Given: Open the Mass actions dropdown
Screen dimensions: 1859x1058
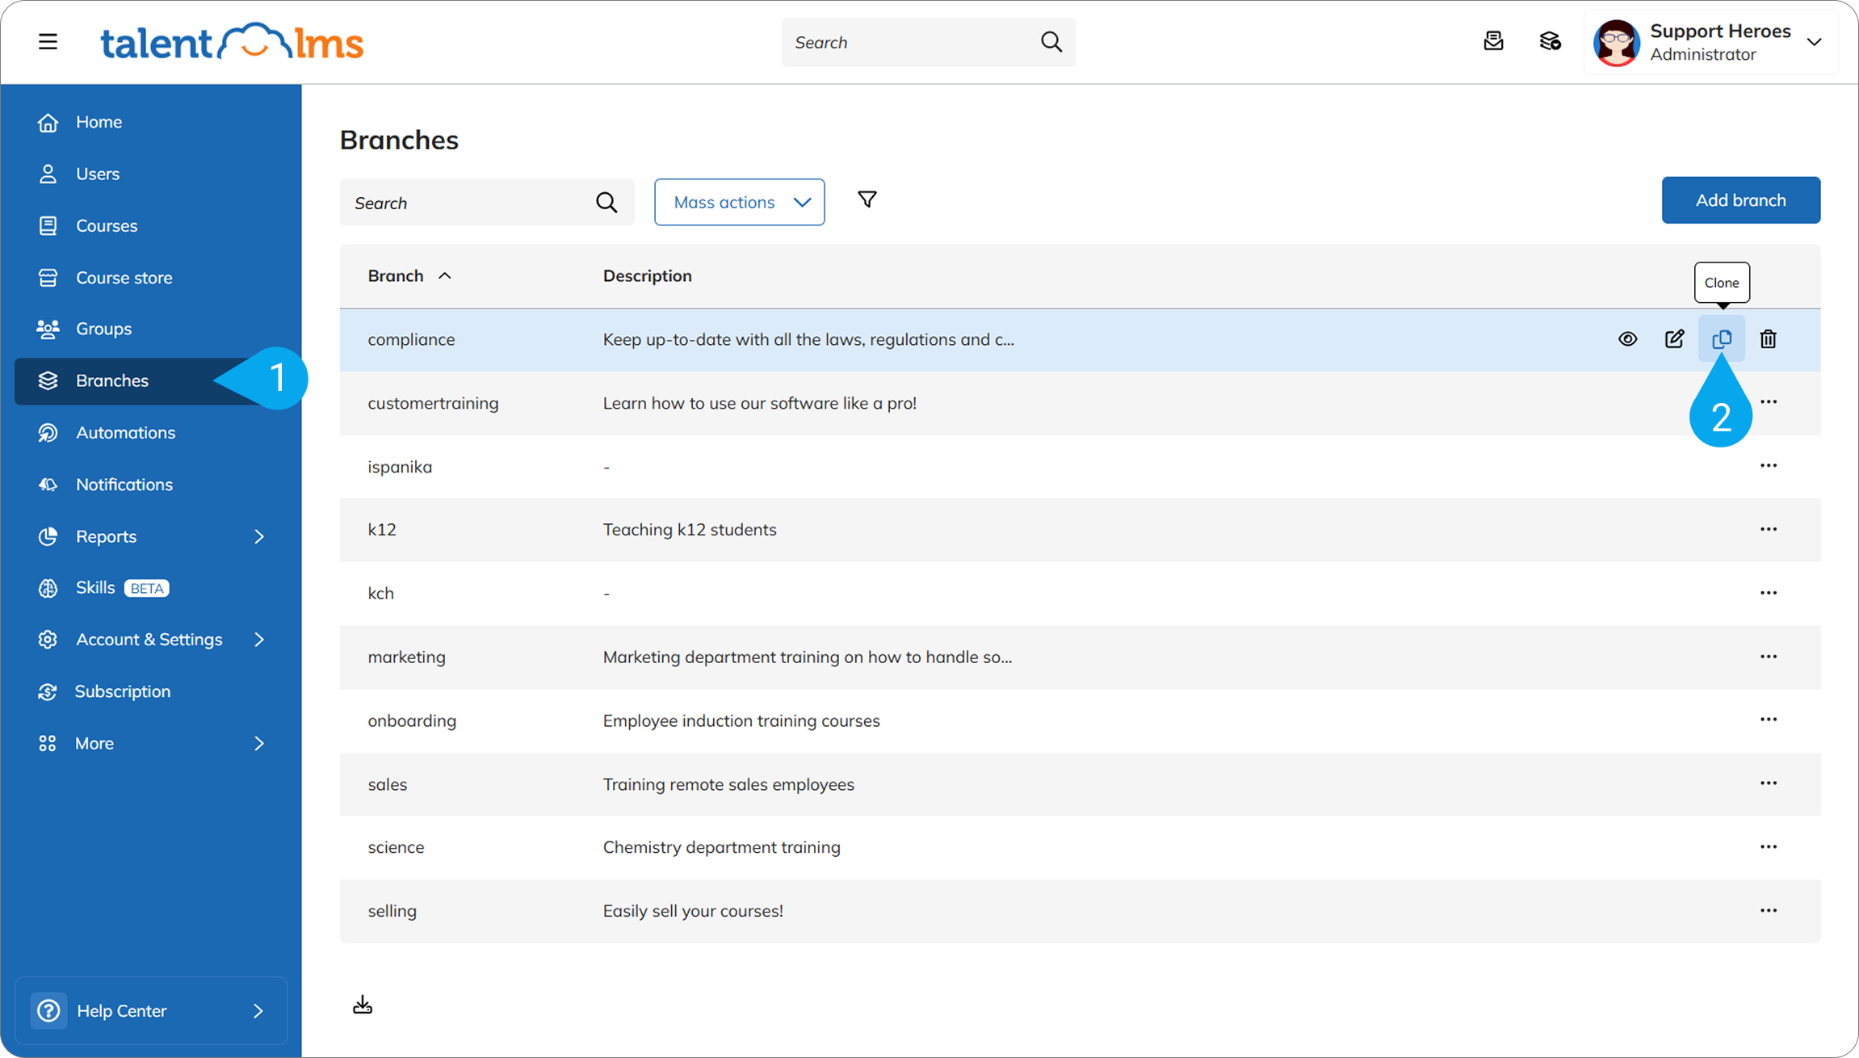Looking at the screenshot, I should click(739, 202).
